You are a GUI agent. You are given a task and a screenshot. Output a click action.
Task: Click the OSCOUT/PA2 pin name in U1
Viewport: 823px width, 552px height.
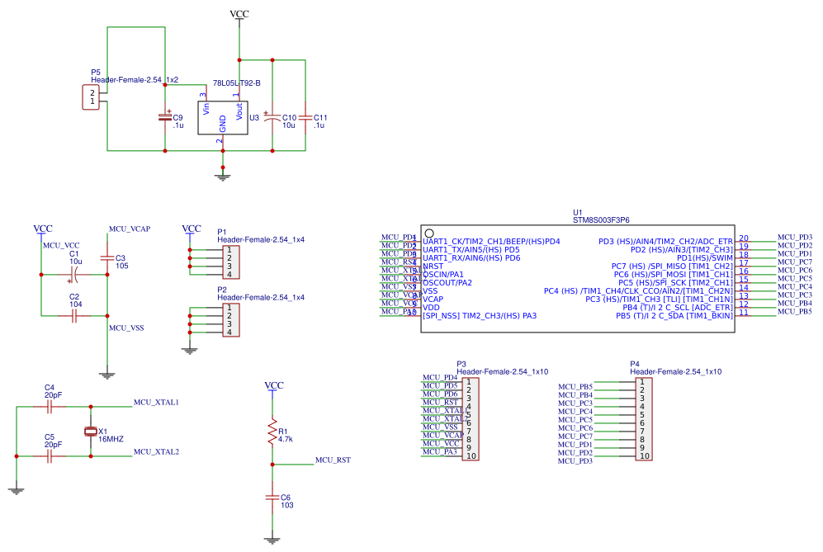coord(447,283)
